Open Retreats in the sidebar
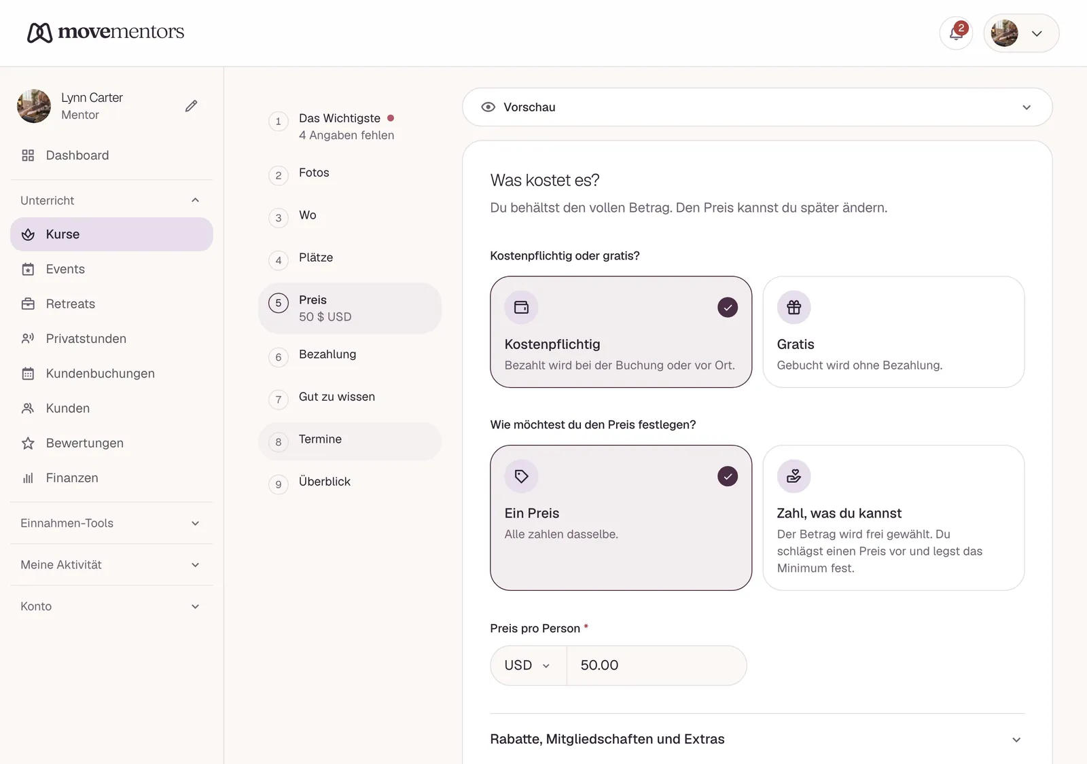 (111, 304)
